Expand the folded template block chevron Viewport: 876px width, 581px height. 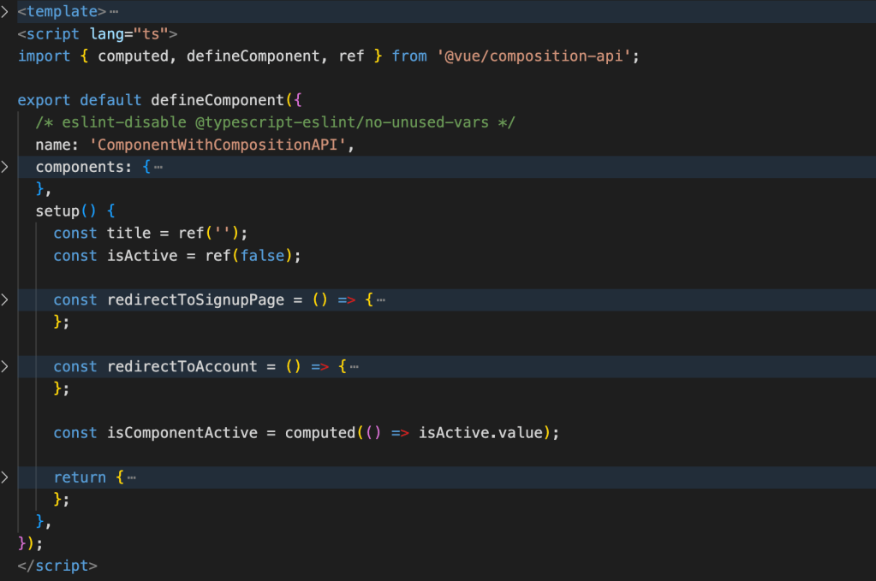(x=5, y=12)
